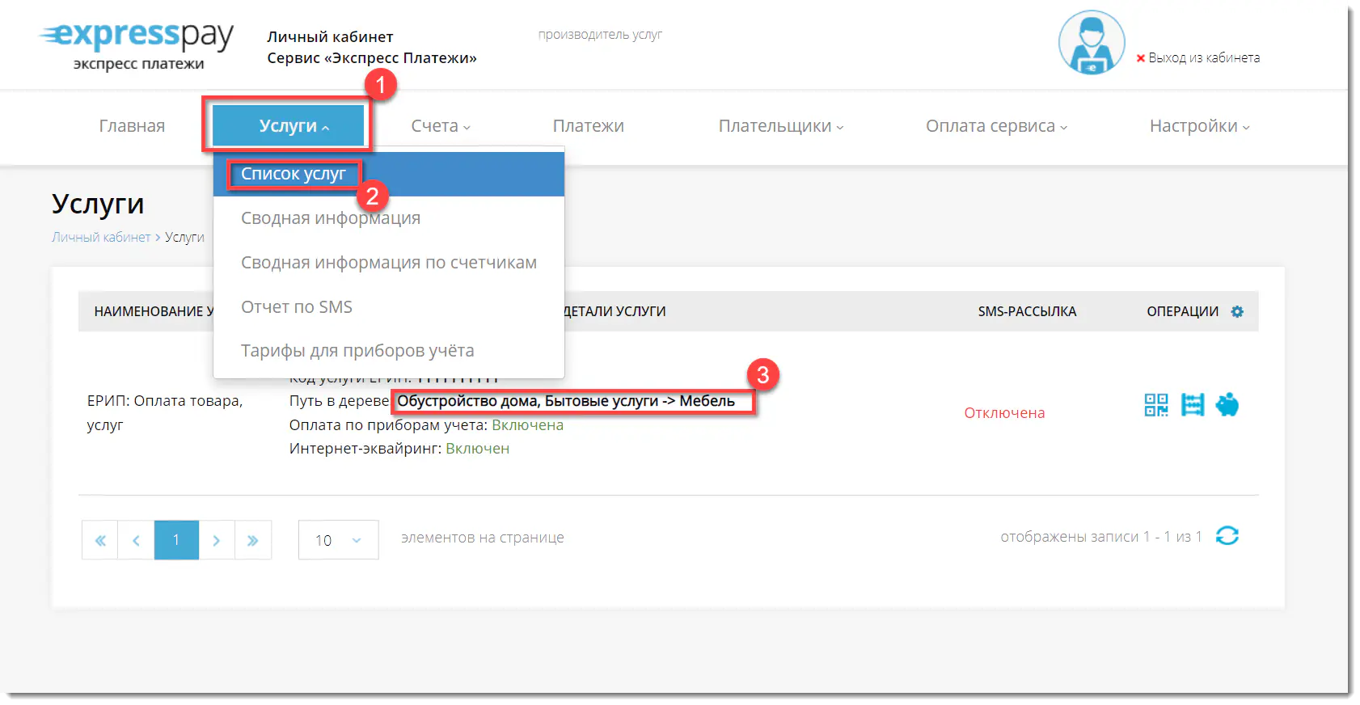Click the piggy bank icon in operations
Image resolution: width=1360 pixels, height=705 pixels.
click(1227, 404)
